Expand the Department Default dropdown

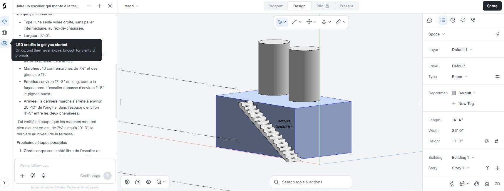(467, 93)
